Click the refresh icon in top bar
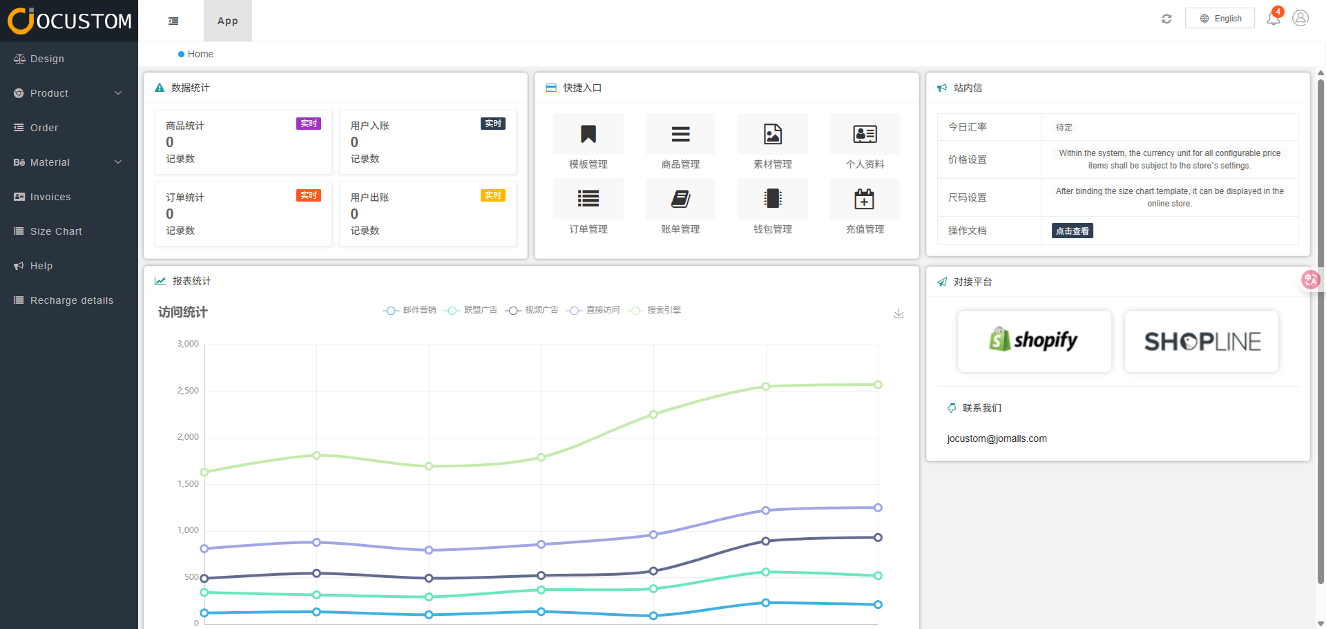This screenshot has width=1326, height=629. 1166,19
